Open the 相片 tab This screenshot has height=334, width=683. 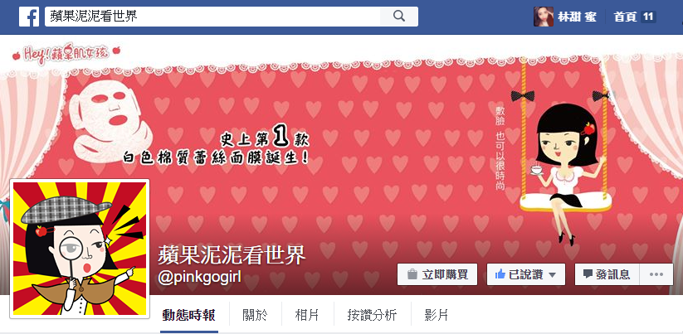[308, 315]
